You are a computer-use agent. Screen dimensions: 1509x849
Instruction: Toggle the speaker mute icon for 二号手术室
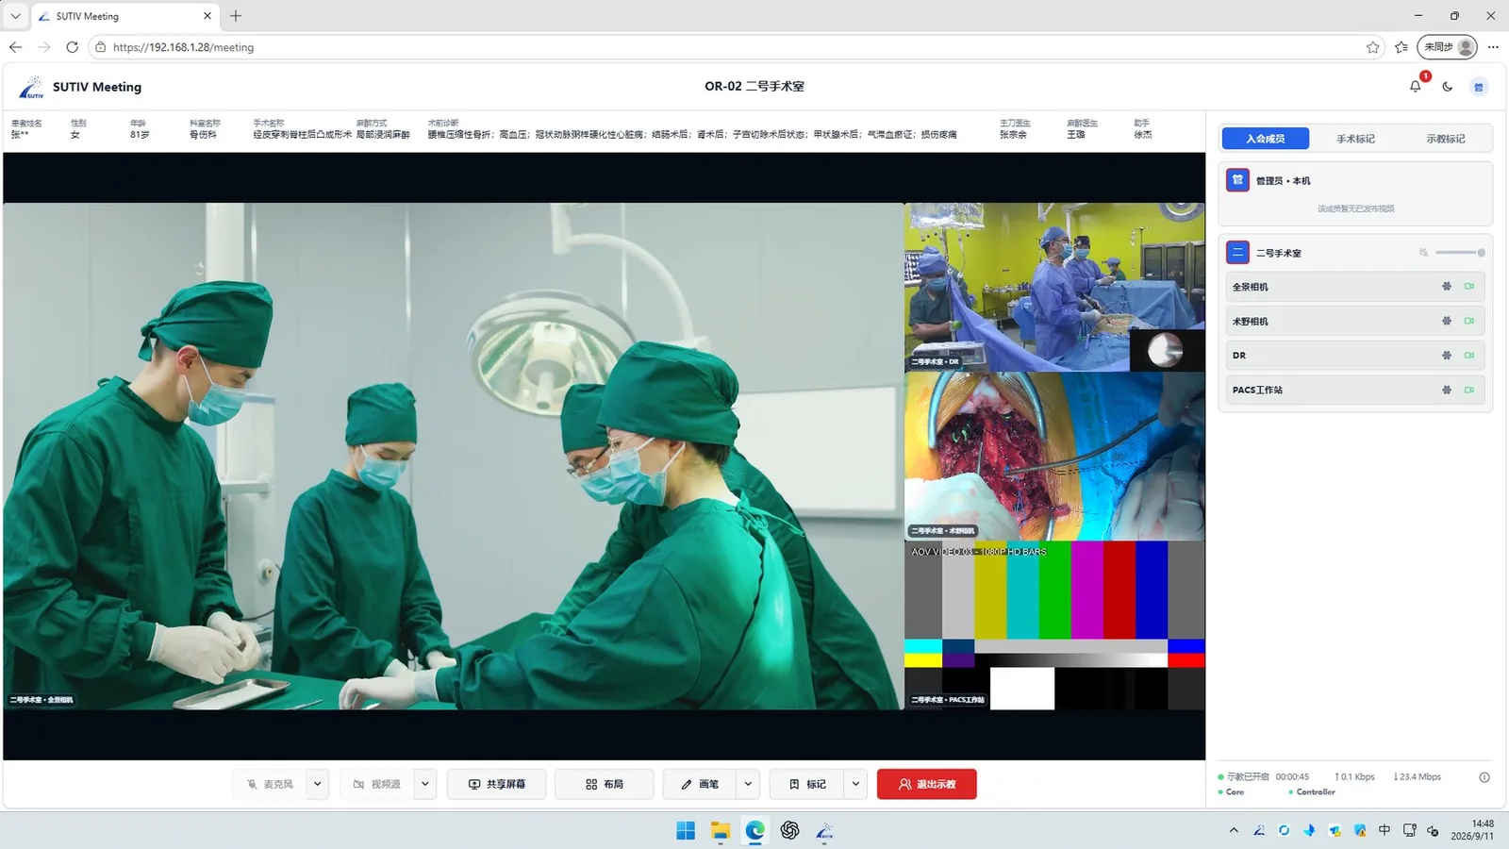click(1423, 253)
